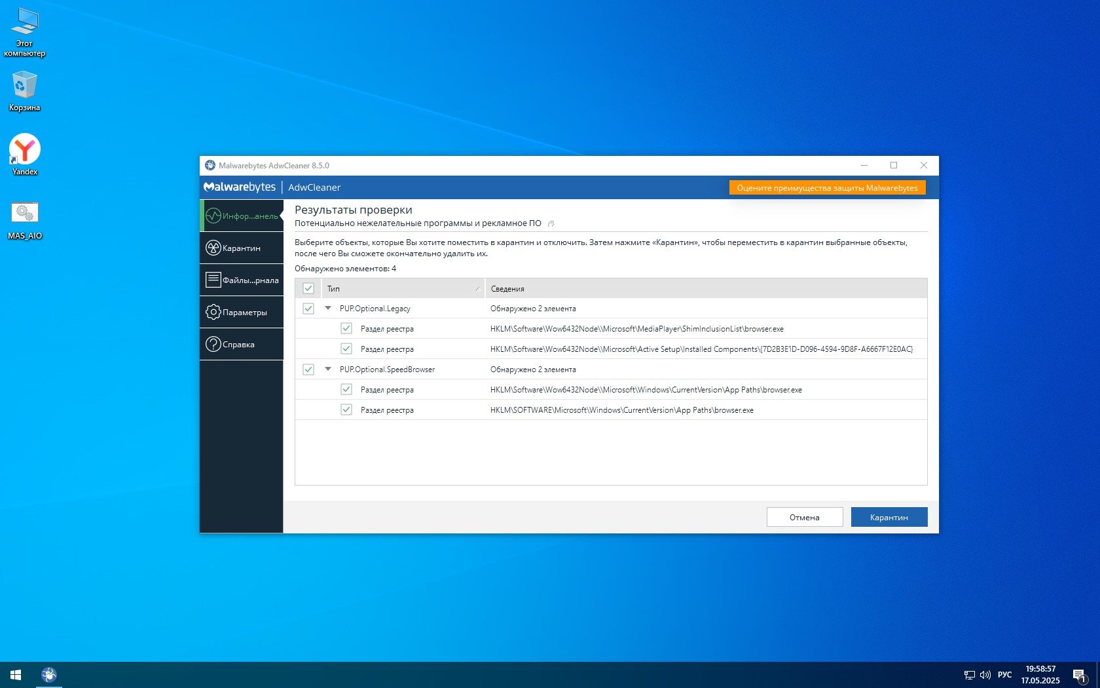
Task: Open the Корзина recycle bin icon
Action: 25,86
